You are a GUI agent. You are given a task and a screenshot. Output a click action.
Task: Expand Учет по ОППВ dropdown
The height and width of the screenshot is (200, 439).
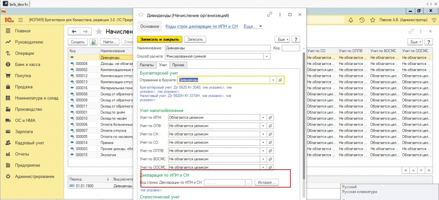coord(264,150)
